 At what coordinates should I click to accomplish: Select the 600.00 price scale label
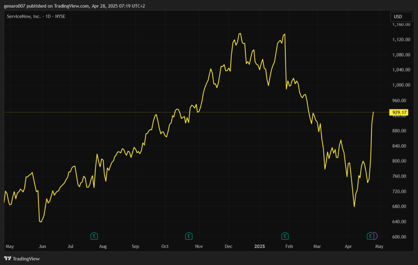click(402, 237)
